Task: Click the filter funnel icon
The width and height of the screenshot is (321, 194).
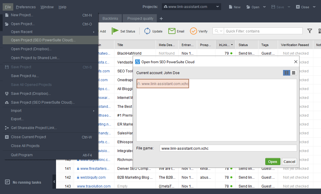Action: (x=310, y=31)
